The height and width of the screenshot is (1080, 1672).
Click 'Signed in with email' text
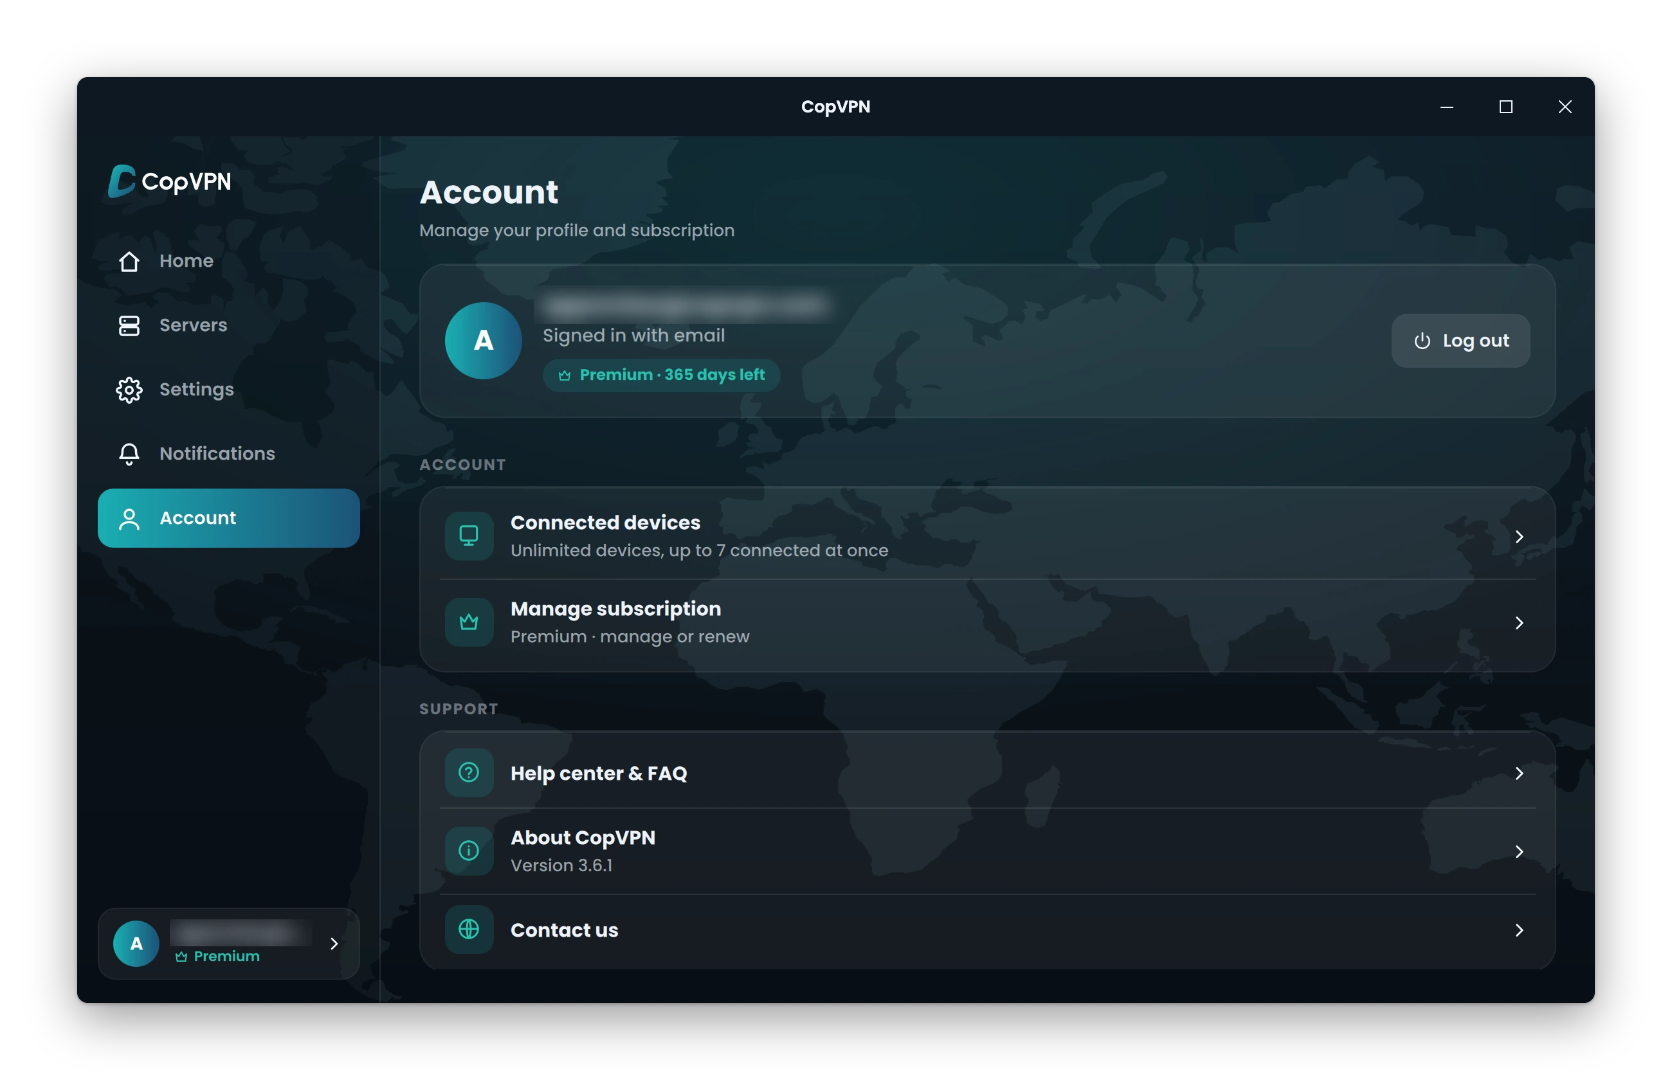click(633, 335)
